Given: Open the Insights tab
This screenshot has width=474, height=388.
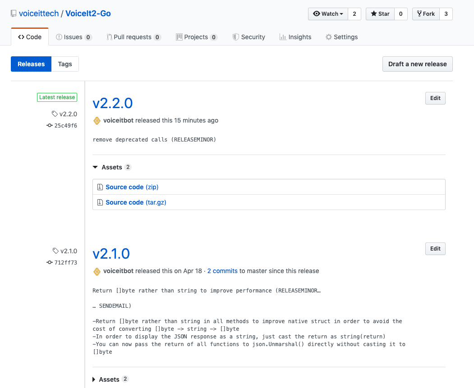Looking at the screenshot, I should click(x=295, y=37).
